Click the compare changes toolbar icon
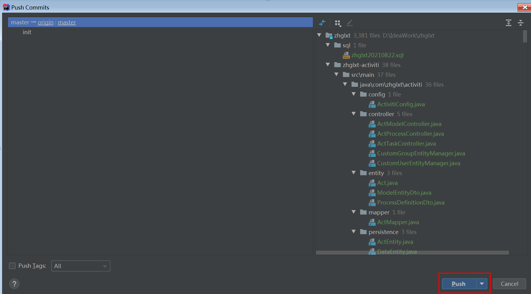 tap(321, 22)
